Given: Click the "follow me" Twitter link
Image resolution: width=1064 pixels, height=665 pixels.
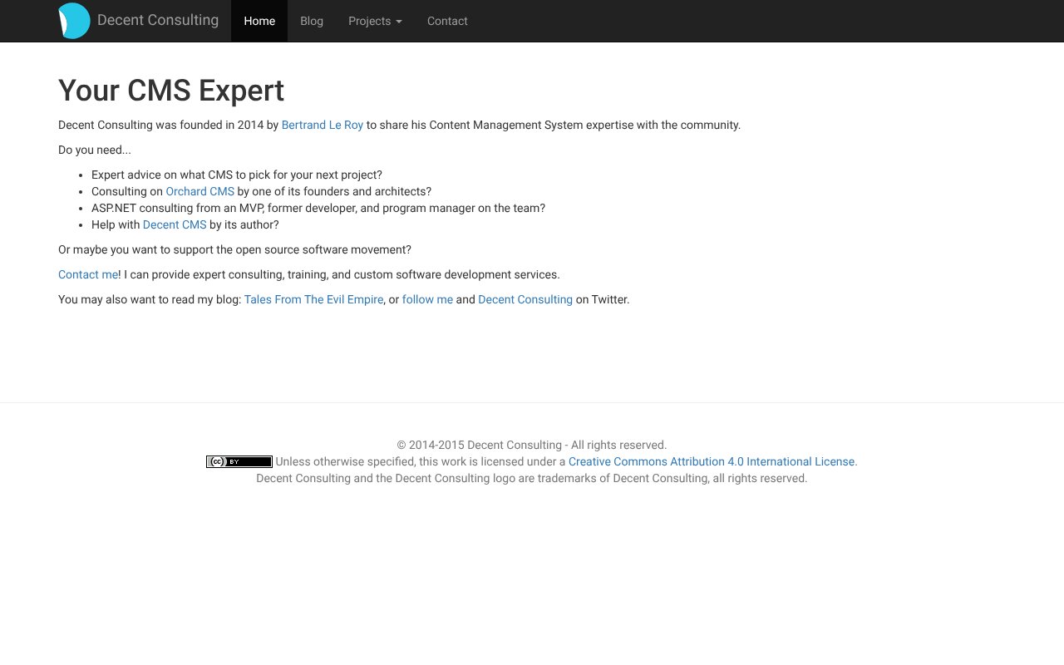Looking at the screenshot, I should (x=427, y=299).
